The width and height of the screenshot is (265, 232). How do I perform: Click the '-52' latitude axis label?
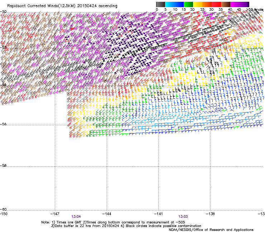point(3,47)
